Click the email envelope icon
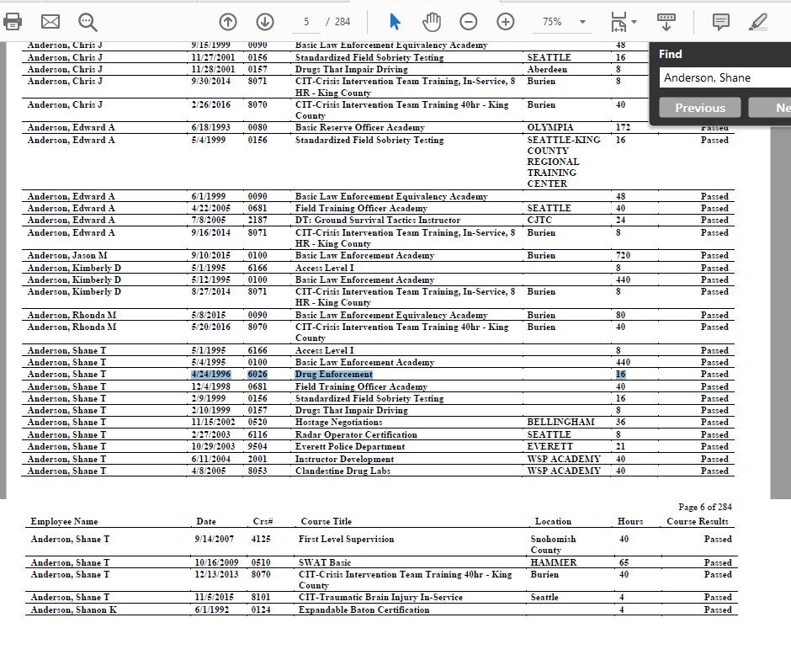Image resolution: width=791 pixels, height=660 pixels. pyautogui.click(x=50, y=22)
